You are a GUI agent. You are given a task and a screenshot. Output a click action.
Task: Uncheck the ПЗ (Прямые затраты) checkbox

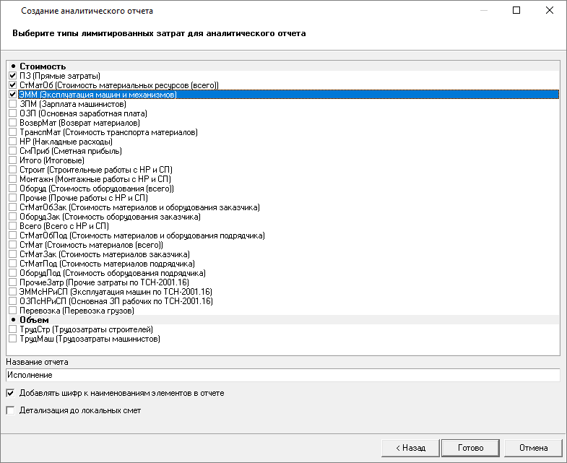(x=12, y=76)
